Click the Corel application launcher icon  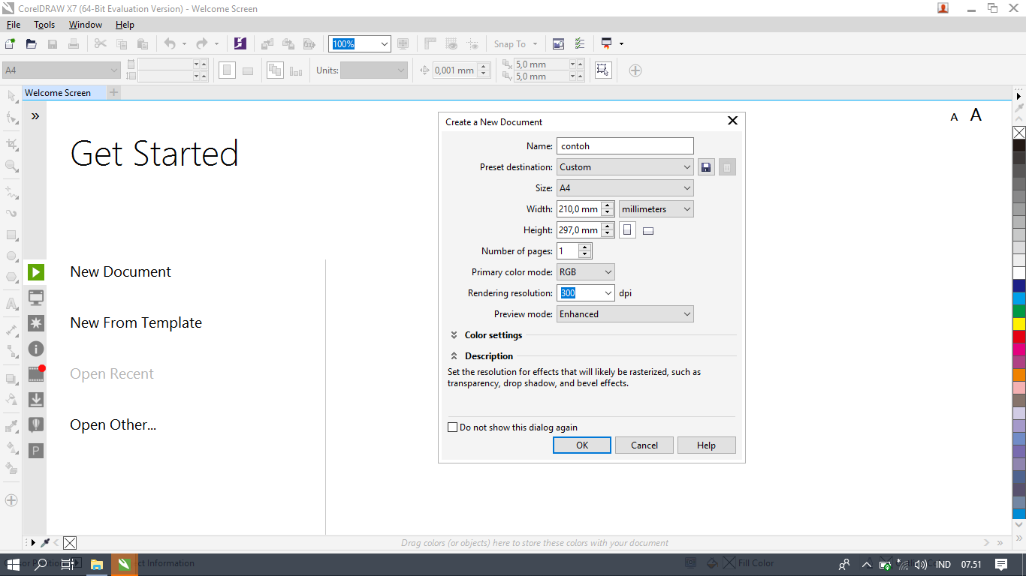240,44
